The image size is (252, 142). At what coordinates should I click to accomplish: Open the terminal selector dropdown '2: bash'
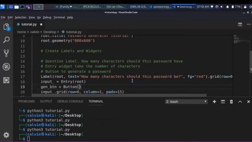[x=186, y=102]
